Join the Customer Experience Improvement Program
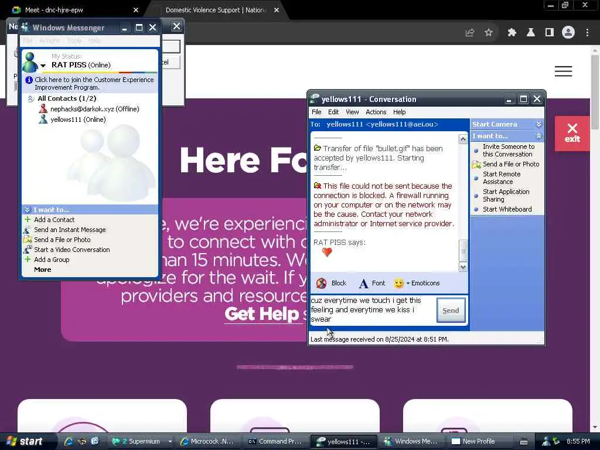Screen dimensions: 600x450 pyautogui.click(x=94, y=83)
